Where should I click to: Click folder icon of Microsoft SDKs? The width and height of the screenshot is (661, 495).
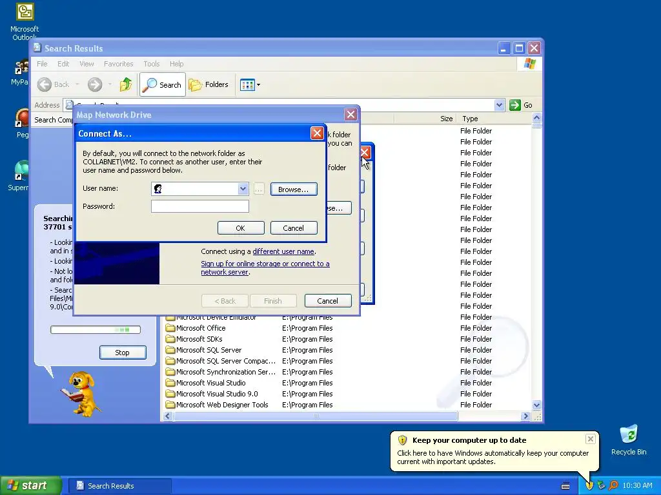coord(170,339)
